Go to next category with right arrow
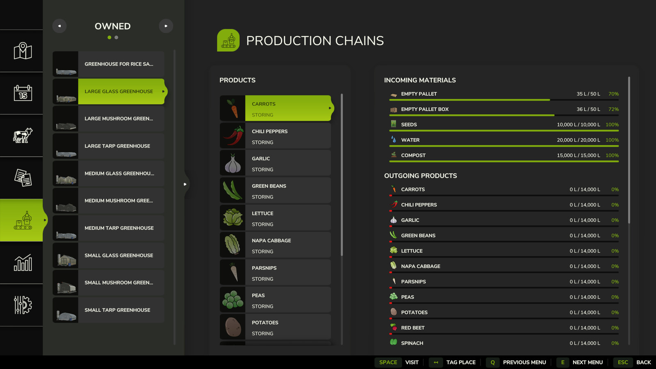 coord(166,26)
